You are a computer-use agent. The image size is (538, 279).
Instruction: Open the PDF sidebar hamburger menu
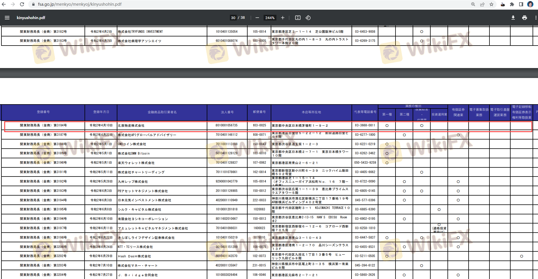pyautogui.click(x=7, y=18)
